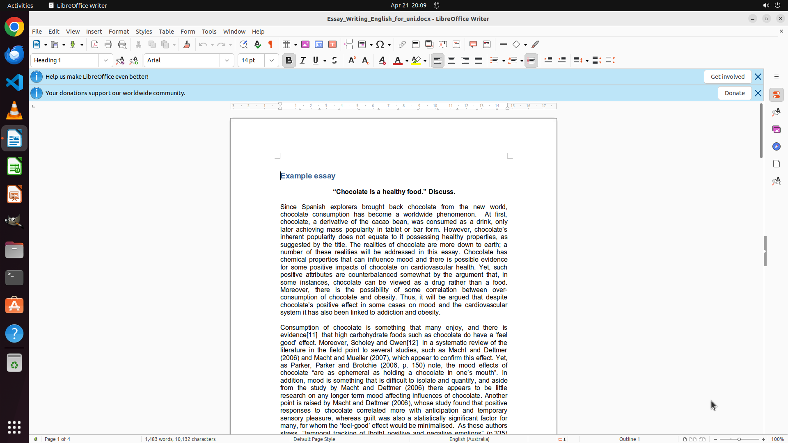Click the Clone Formatting paintbrush
The height and width of the screenshot is (443, 788).
[187, 44]
